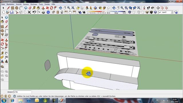Toggle X-Ray face style

click(x=130, y=12)
